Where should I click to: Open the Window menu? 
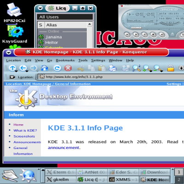(115, 60)
